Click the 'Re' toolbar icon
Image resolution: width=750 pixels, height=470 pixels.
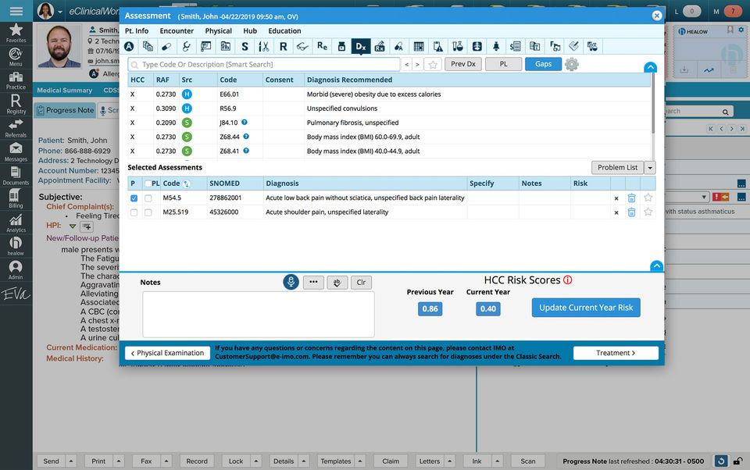pyautogui.click(x=322, y=46)
